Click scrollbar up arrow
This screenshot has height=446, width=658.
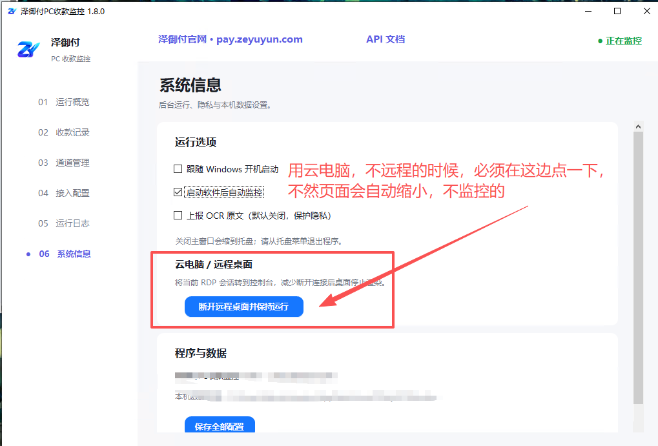coord(638,127)
